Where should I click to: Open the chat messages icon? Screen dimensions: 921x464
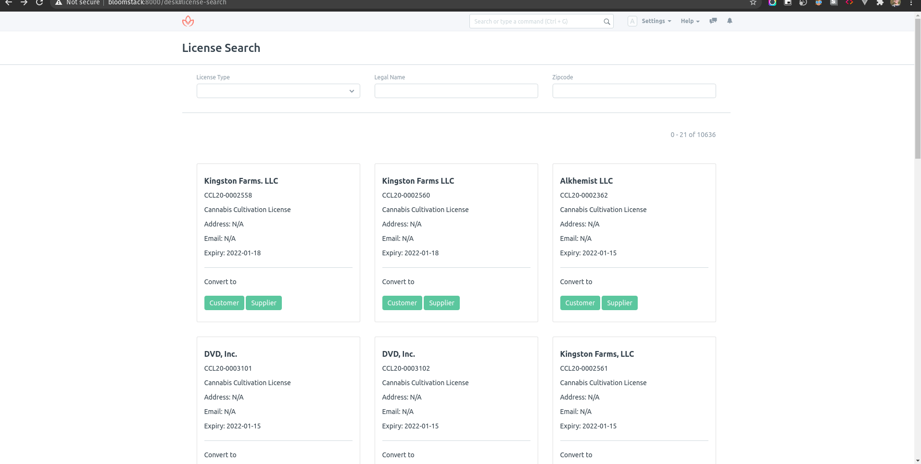(x=713, y=21)
